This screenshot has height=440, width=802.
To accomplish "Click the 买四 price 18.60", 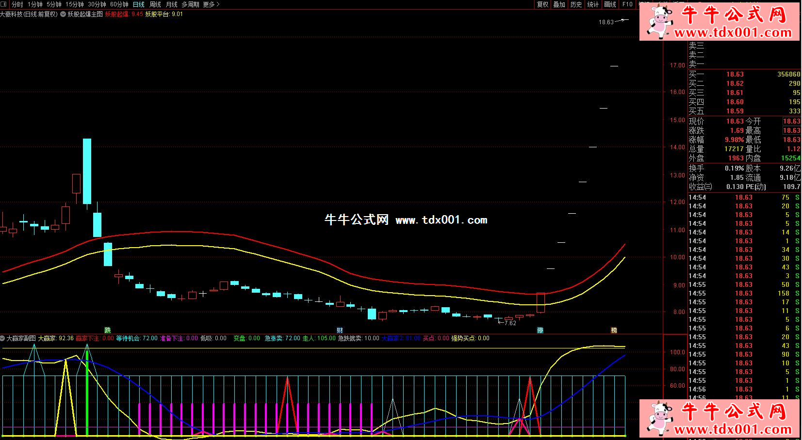I will coord(735,102).
